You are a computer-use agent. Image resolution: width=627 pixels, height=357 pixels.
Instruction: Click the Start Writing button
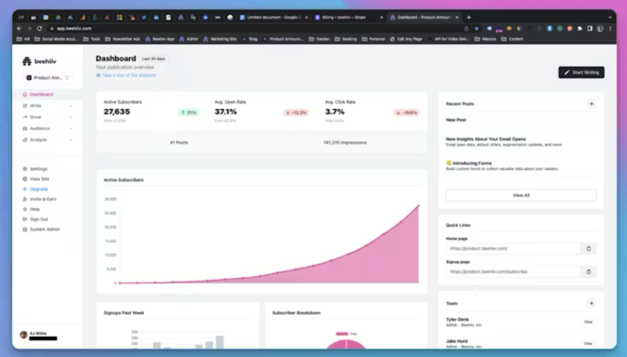(581, 72)
